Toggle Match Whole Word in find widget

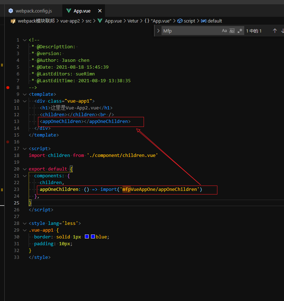pyautogui.click(x=232, y=31)
